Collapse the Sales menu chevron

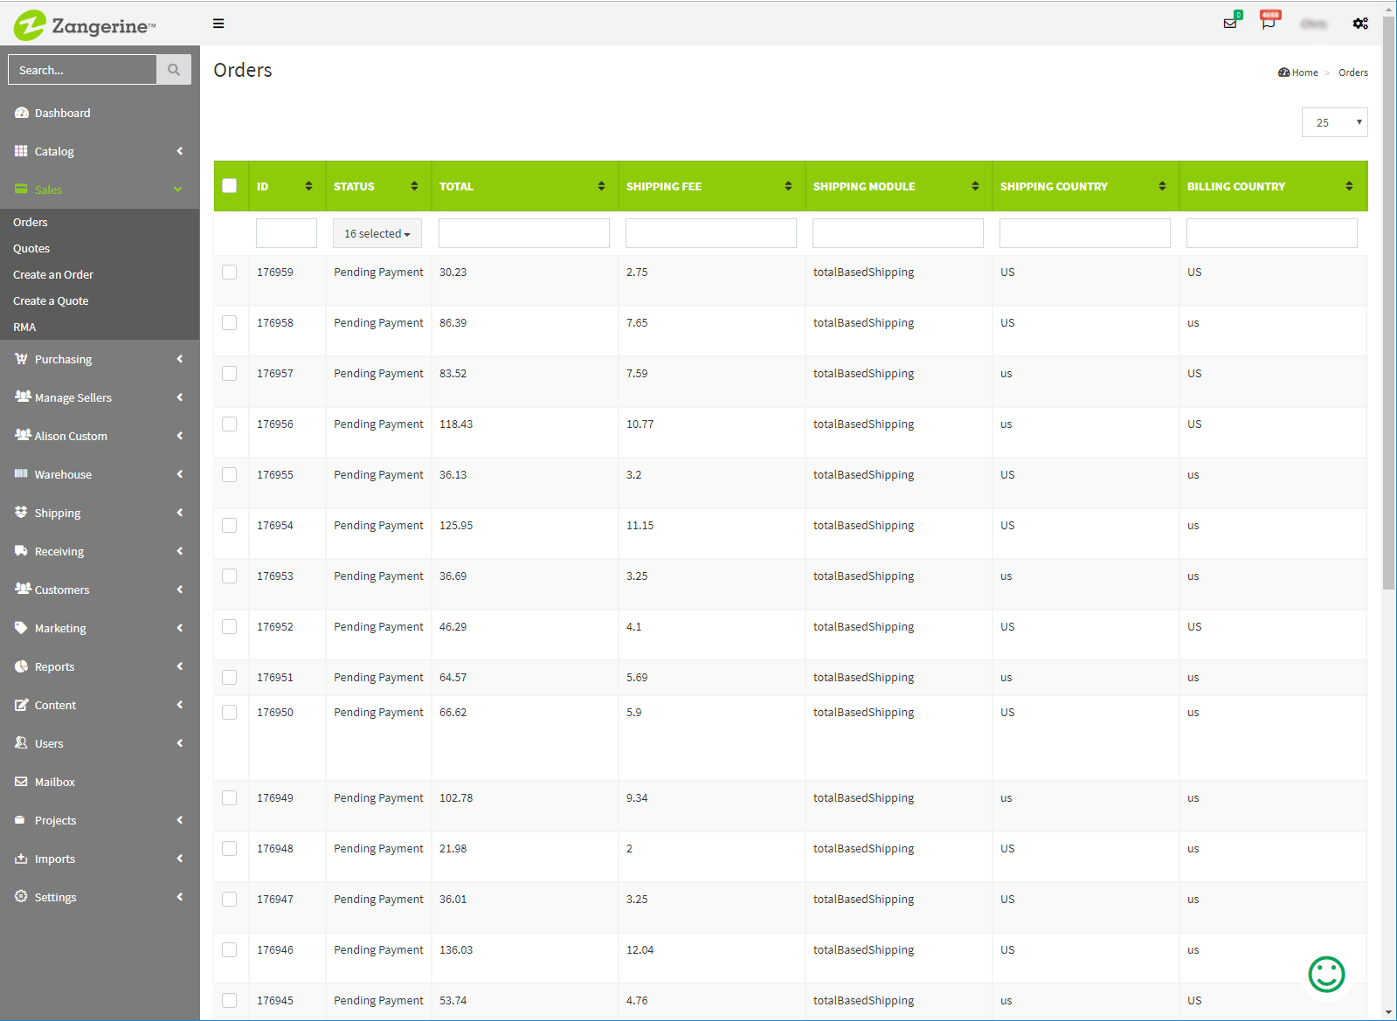pyautogui.click(x=178, y=190)
